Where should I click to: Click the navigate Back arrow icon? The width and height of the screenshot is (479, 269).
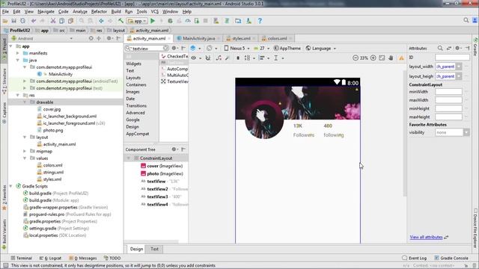(101, 21)
